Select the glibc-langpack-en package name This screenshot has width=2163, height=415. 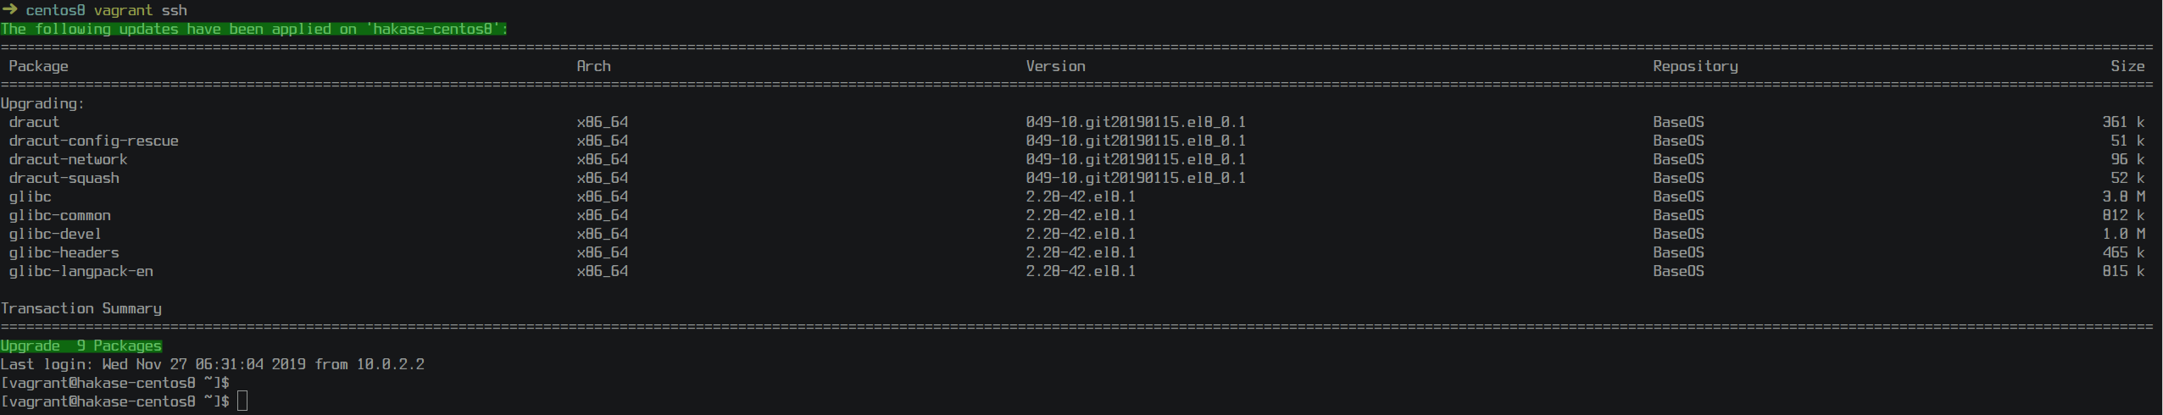(x=81, y=271)
